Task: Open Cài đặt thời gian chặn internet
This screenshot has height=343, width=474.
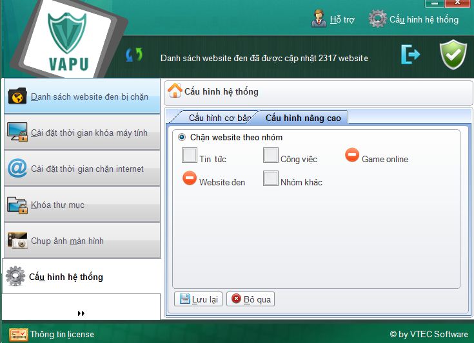Action: 83,169
